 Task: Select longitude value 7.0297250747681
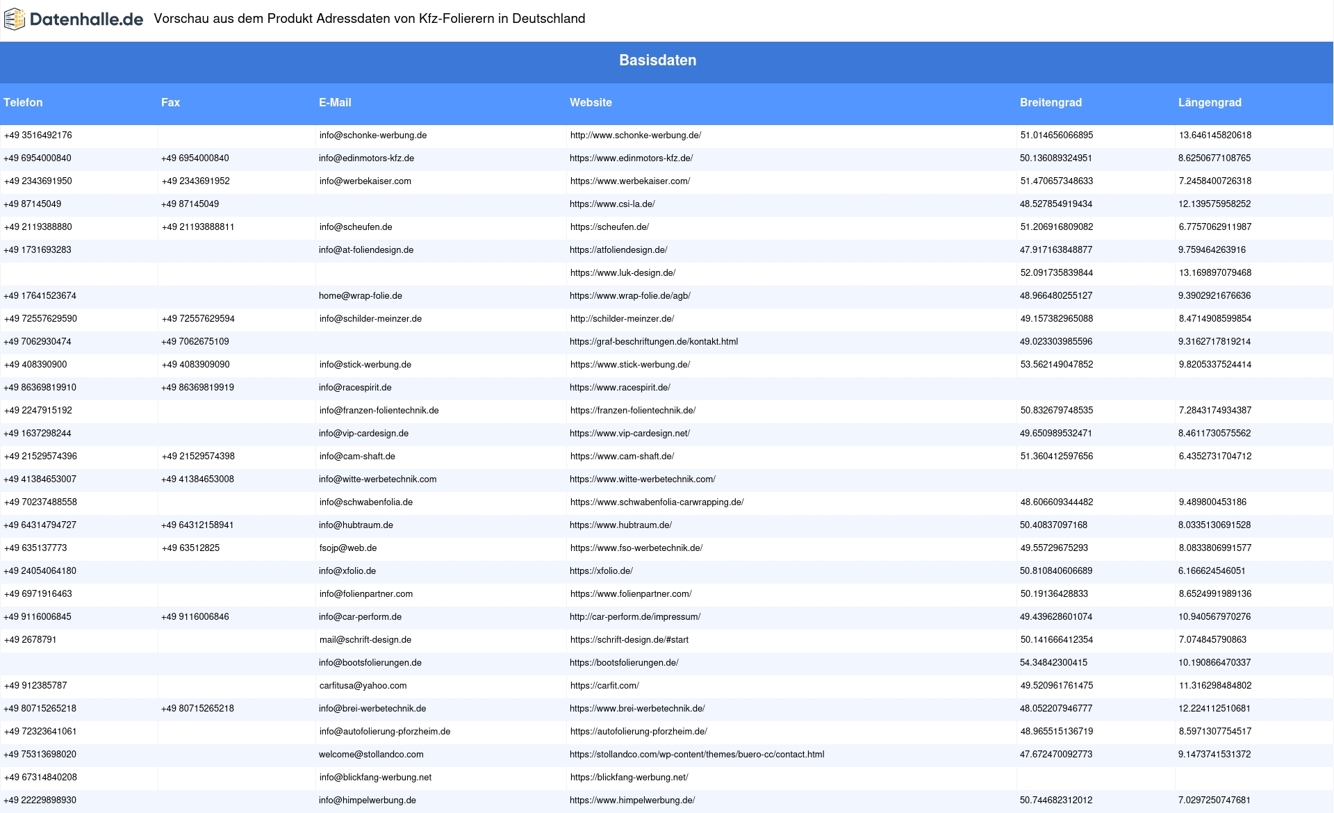tap(1214, 800)
